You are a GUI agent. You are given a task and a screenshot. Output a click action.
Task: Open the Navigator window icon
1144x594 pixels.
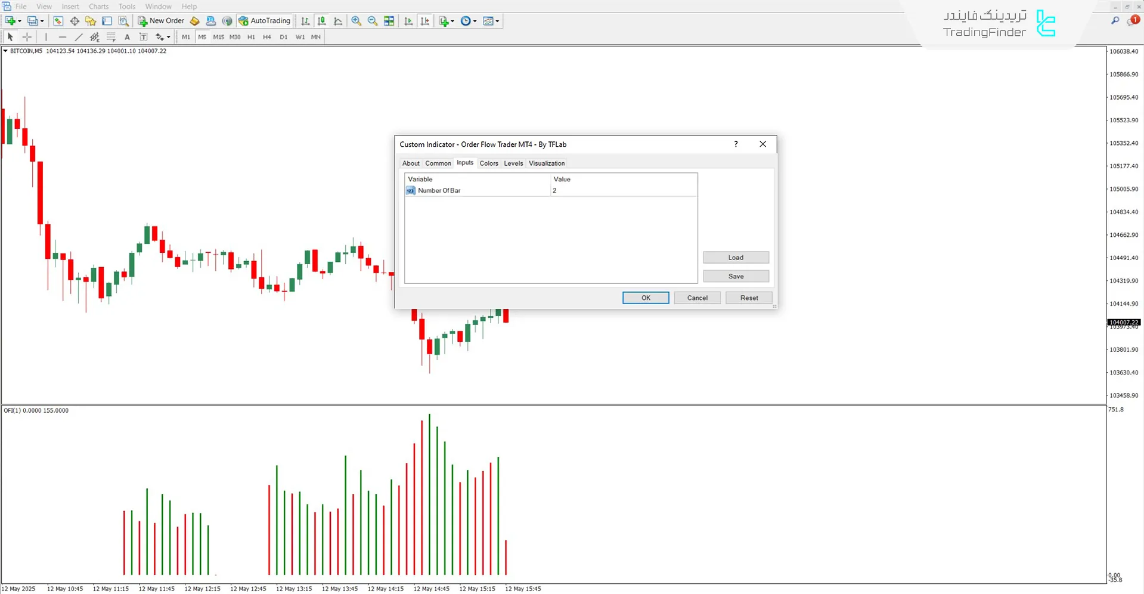tap(91, 21)
